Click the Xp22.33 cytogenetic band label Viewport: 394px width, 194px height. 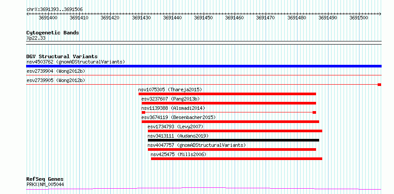[x=36, y=38]
